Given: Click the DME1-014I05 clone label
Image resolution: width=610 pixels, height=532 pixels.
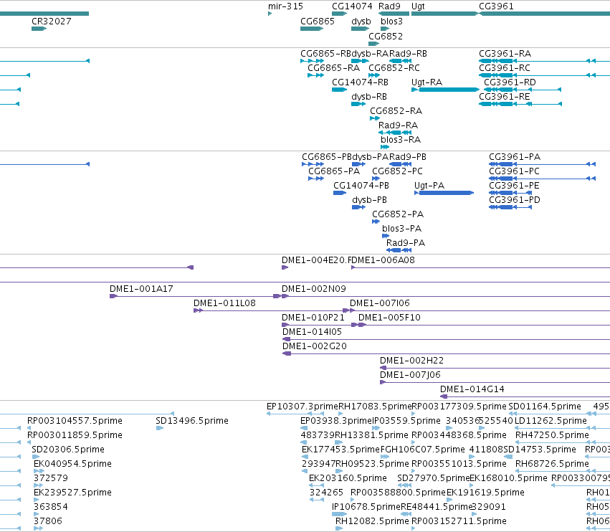Looking at the screenshot, I should pyautogui.click(x=312, y=332).
